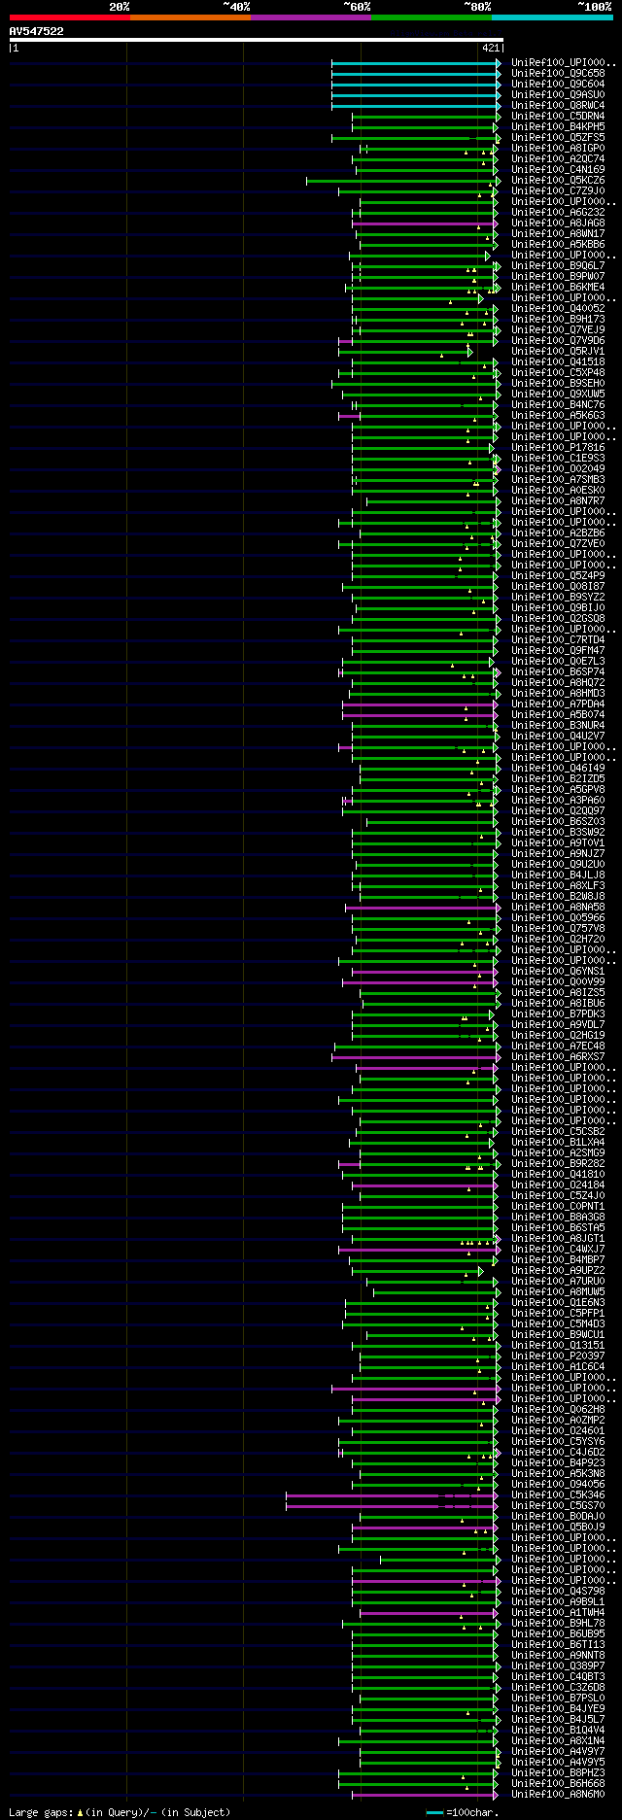The image size is (622, 1820).
Task: Select the UniRef100_B6UB95 label
Action: pos(558,1633)
